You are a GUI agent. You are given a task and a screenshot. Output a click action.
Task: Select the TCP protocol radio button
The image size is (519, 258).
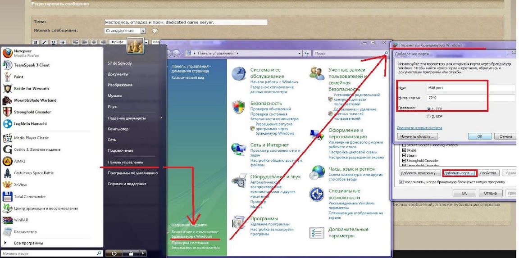coord(429,109)
